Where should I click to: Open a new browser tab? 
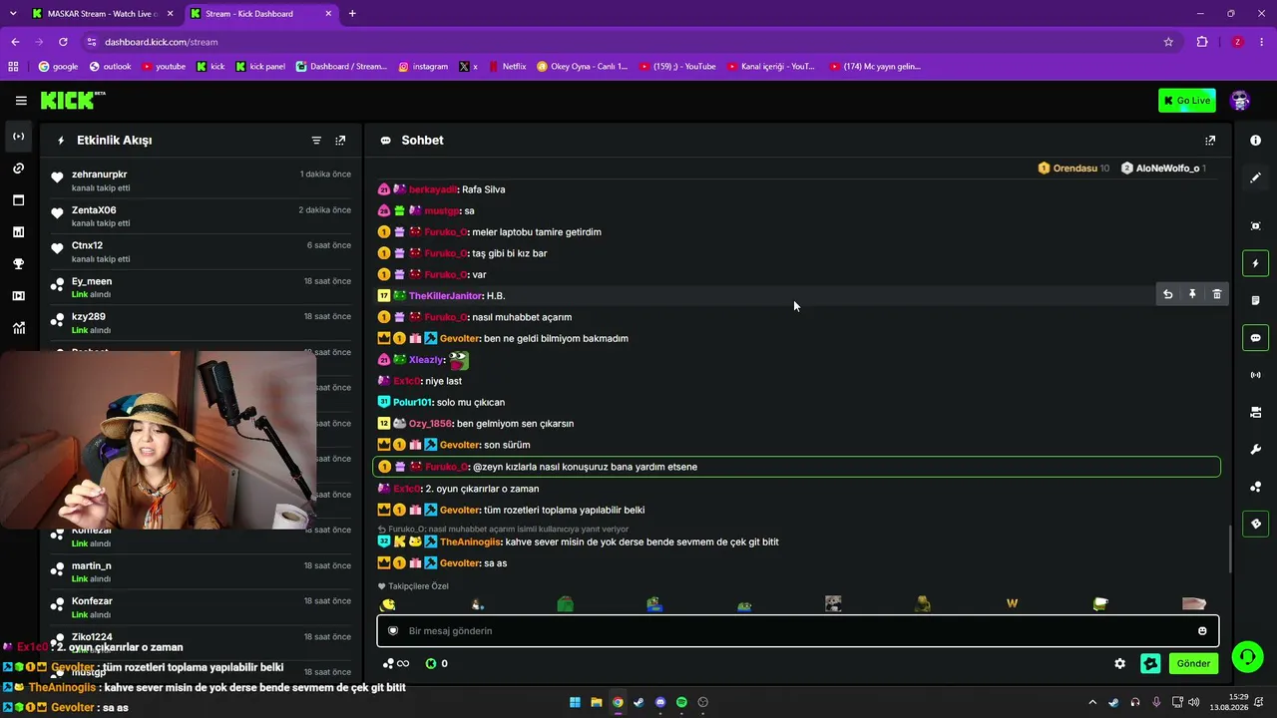[x=352, y=14]
